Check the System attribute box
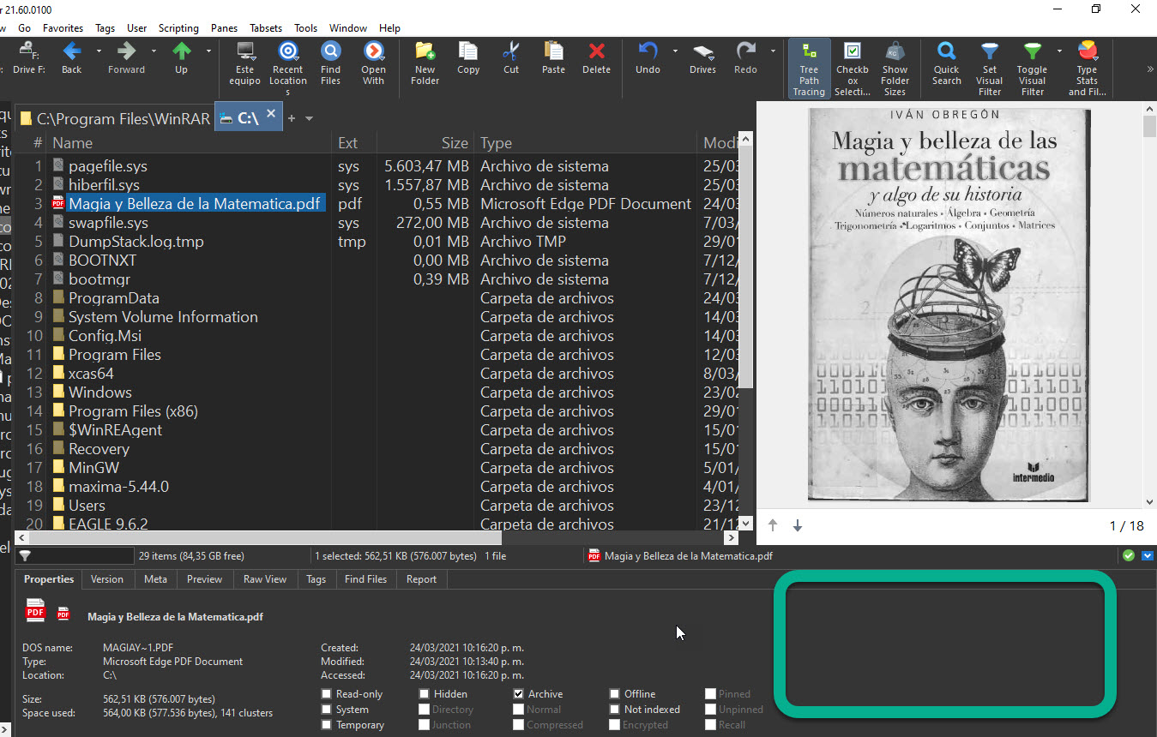This screenshot has height=737, width=1157. pyautogui.click(x=327, y=710)
